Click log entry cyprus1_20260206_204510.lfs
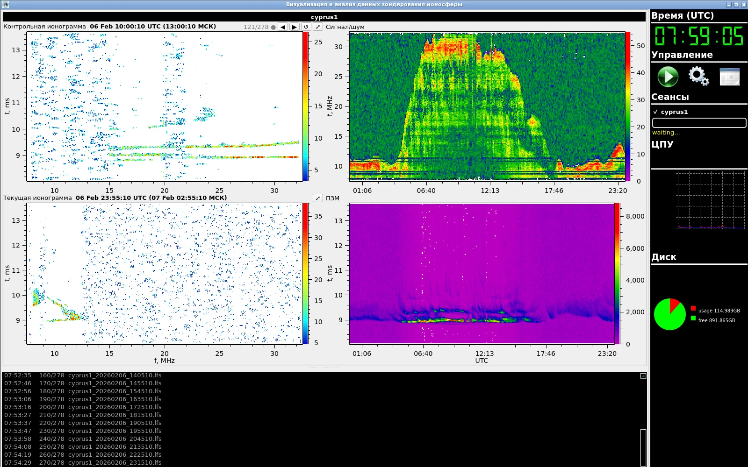748x467 pixels. (x=115, y=439)
